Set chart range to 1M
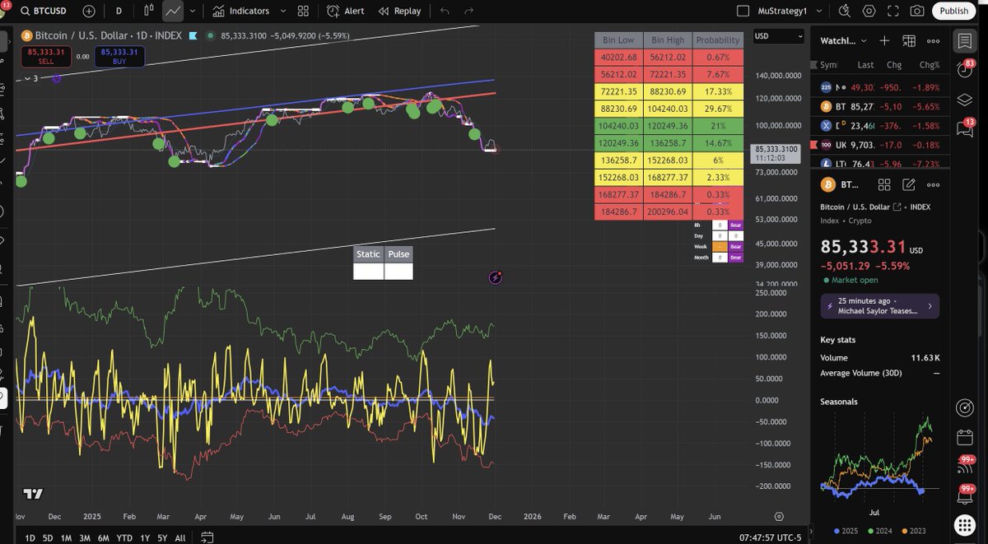 click(66, 537)
